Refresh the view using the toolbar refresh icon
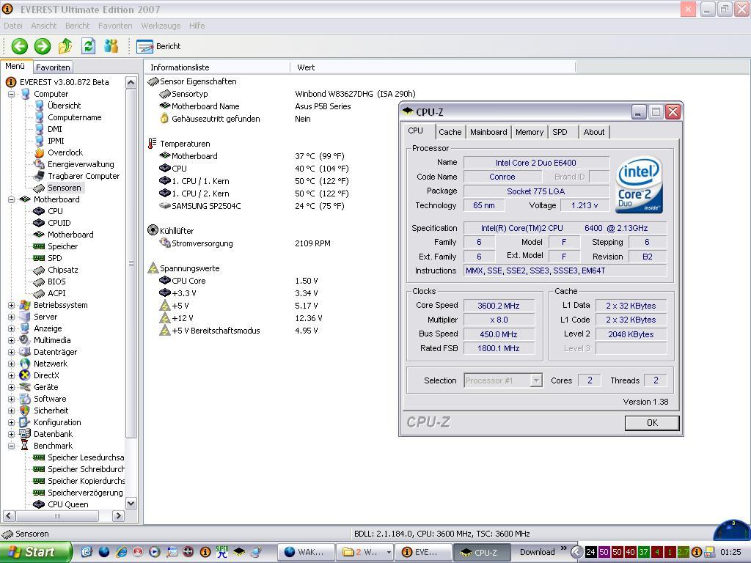 [88, 46]
